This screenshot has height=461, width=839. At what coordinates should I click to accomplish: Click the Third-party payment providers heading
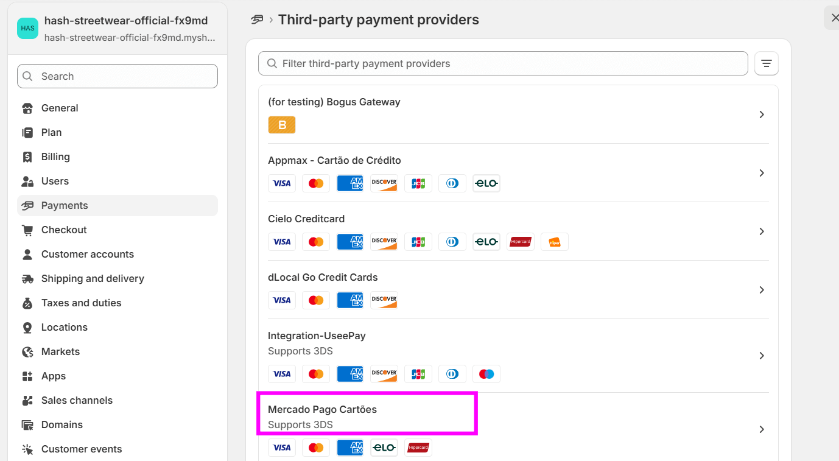pyautogui.click(x=379, y=19)
